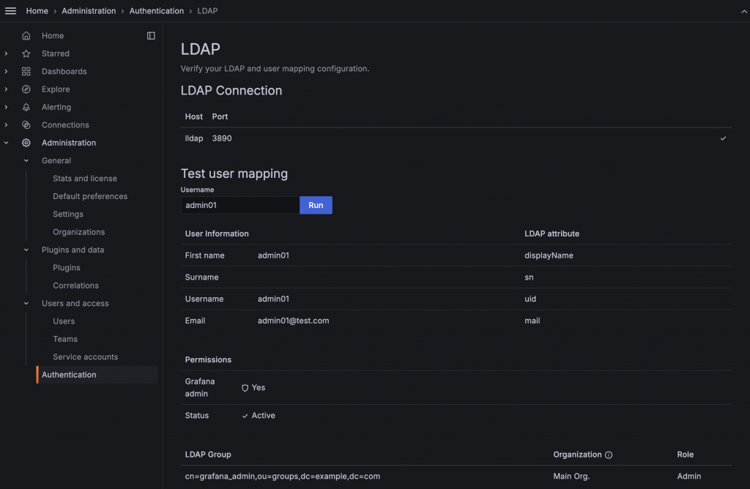
Task: Open the hamburger navigation menu
Action: pos(10,10)
